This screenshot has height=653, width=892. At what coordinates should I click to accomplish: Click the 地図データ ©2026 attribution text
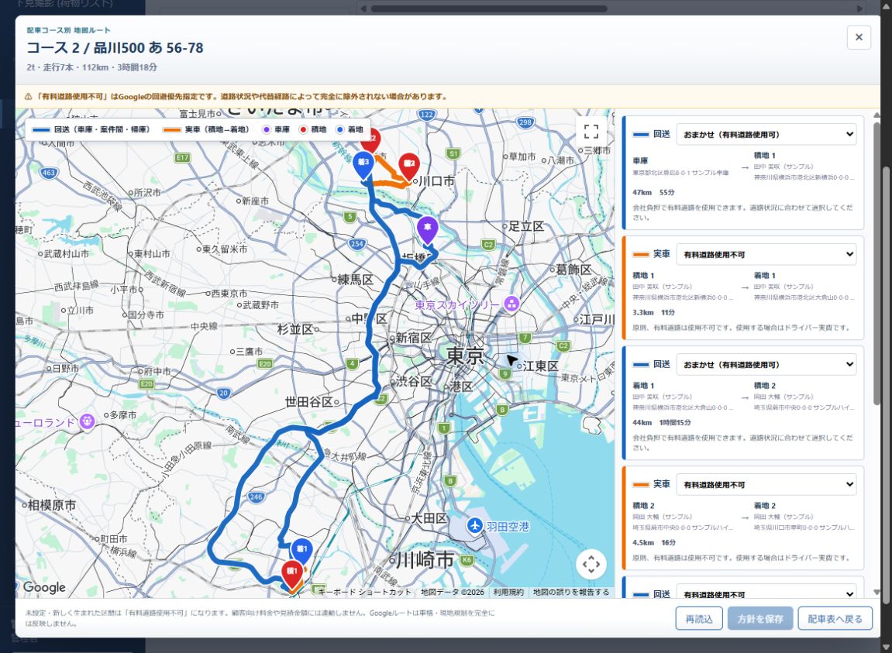tap(453, 592)
